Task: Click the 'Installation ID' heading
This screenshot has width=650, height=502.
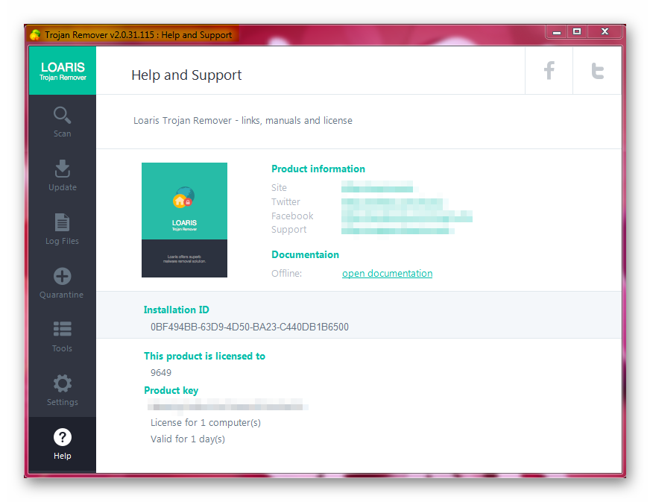Action: click(176, 310)
